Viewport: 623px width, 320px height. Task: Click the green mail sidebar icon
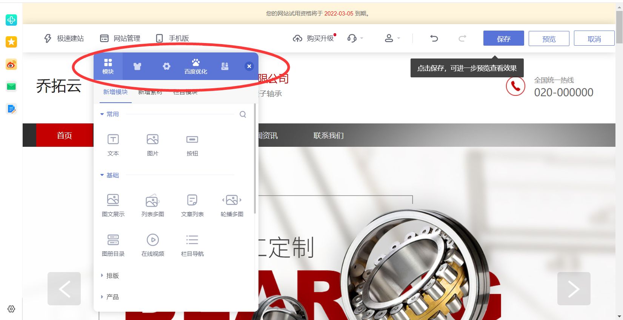click(11, 86)
